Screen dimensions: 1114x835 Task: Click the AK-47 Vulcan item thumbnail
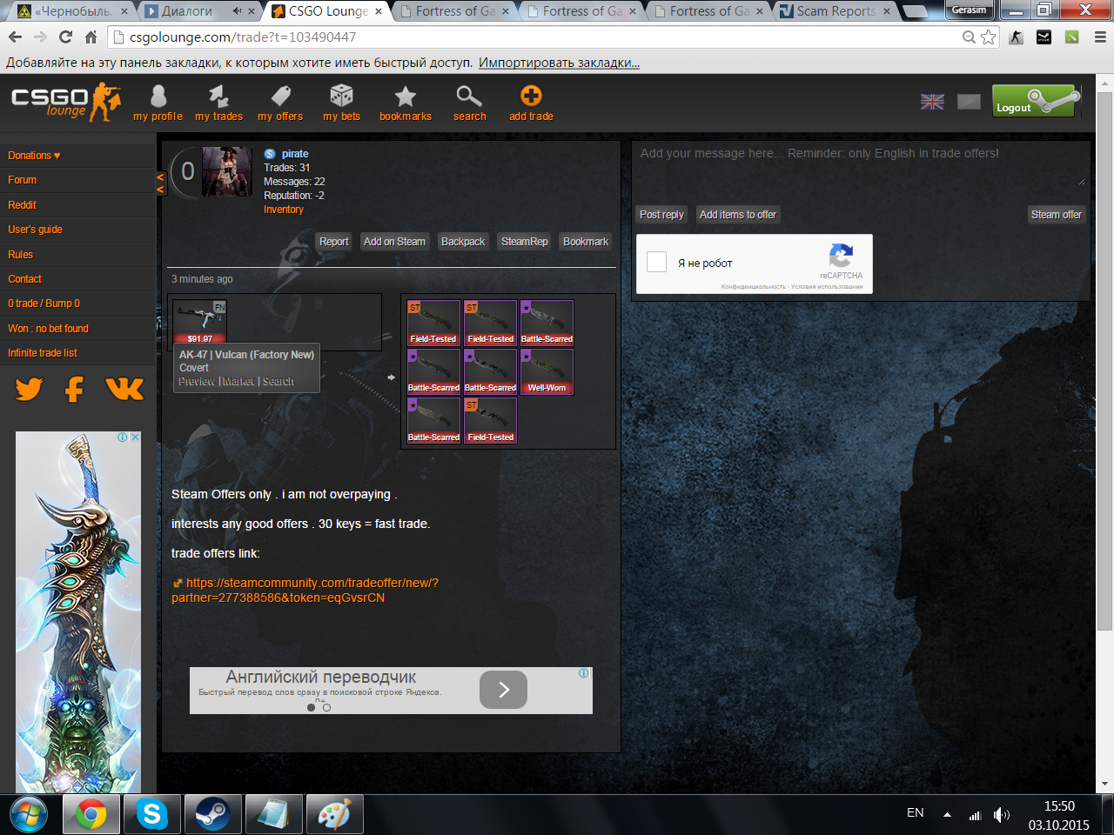point(199,322)
